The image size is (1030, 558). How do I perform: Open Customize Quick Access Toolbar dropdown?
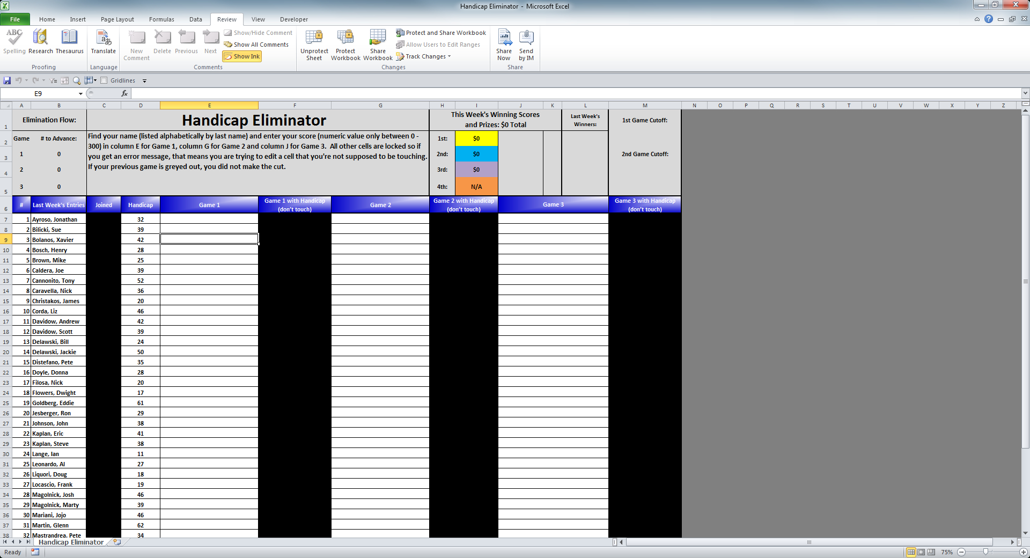144,81
